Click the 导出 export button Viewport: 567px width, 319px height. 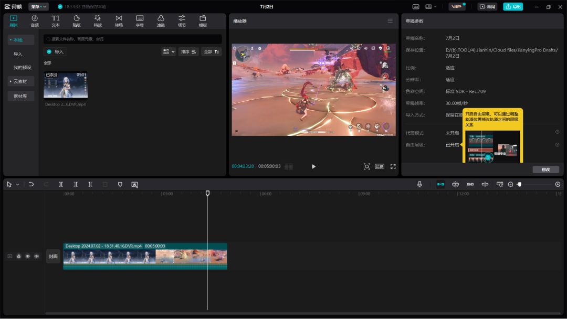tap(513, 7)
